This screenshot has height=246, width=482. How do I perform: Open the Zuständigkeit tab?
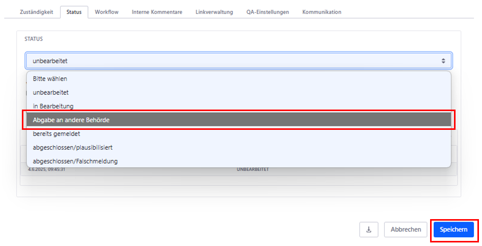36,12
